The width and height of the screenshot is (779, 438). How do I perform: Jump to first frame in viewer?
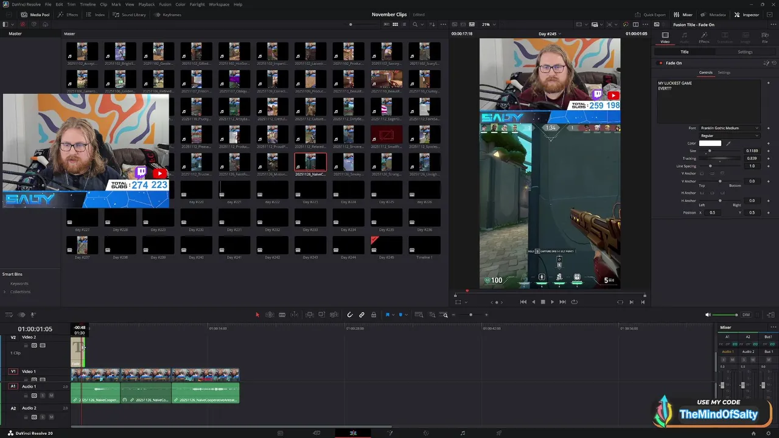click(x=523, y=302)
